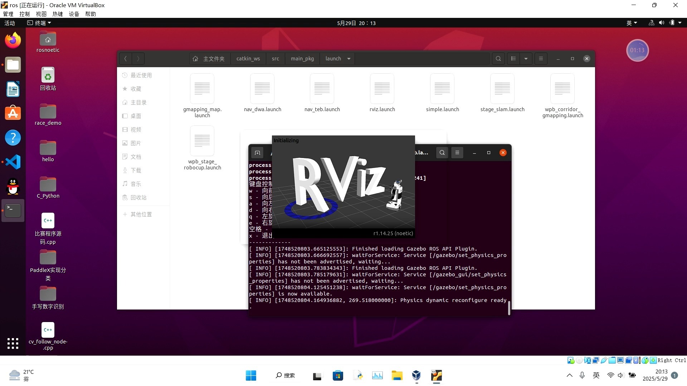Navigate to catkin_ws in the path bar
Viewport: 687px width, 386px height.
point(248,59)
